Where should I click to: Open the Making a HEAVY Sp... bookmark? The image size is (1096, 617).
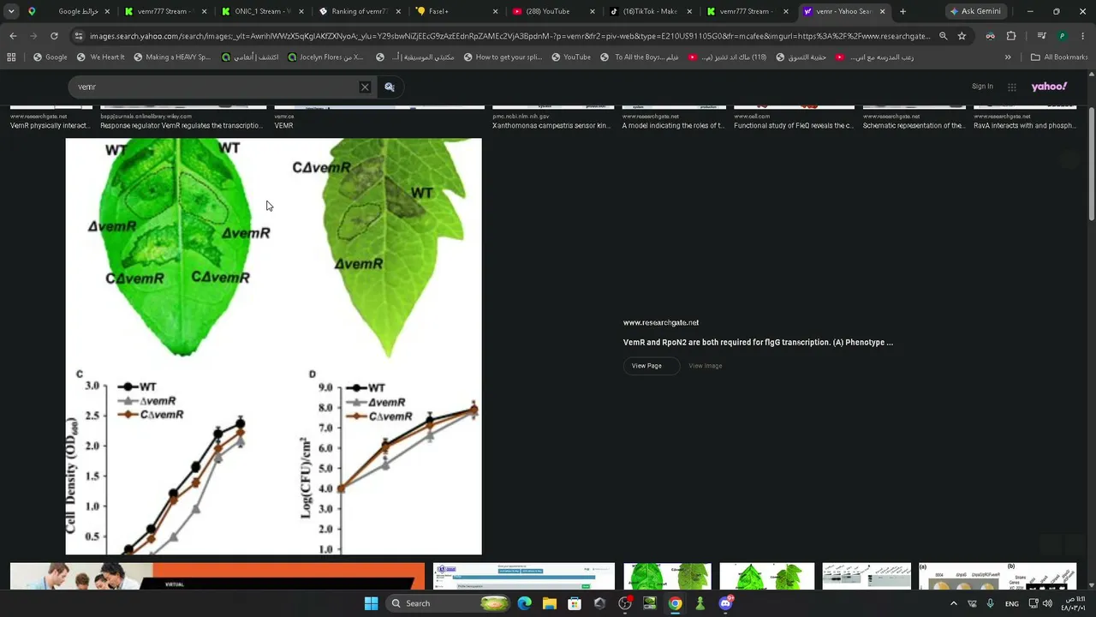(171, 57)
